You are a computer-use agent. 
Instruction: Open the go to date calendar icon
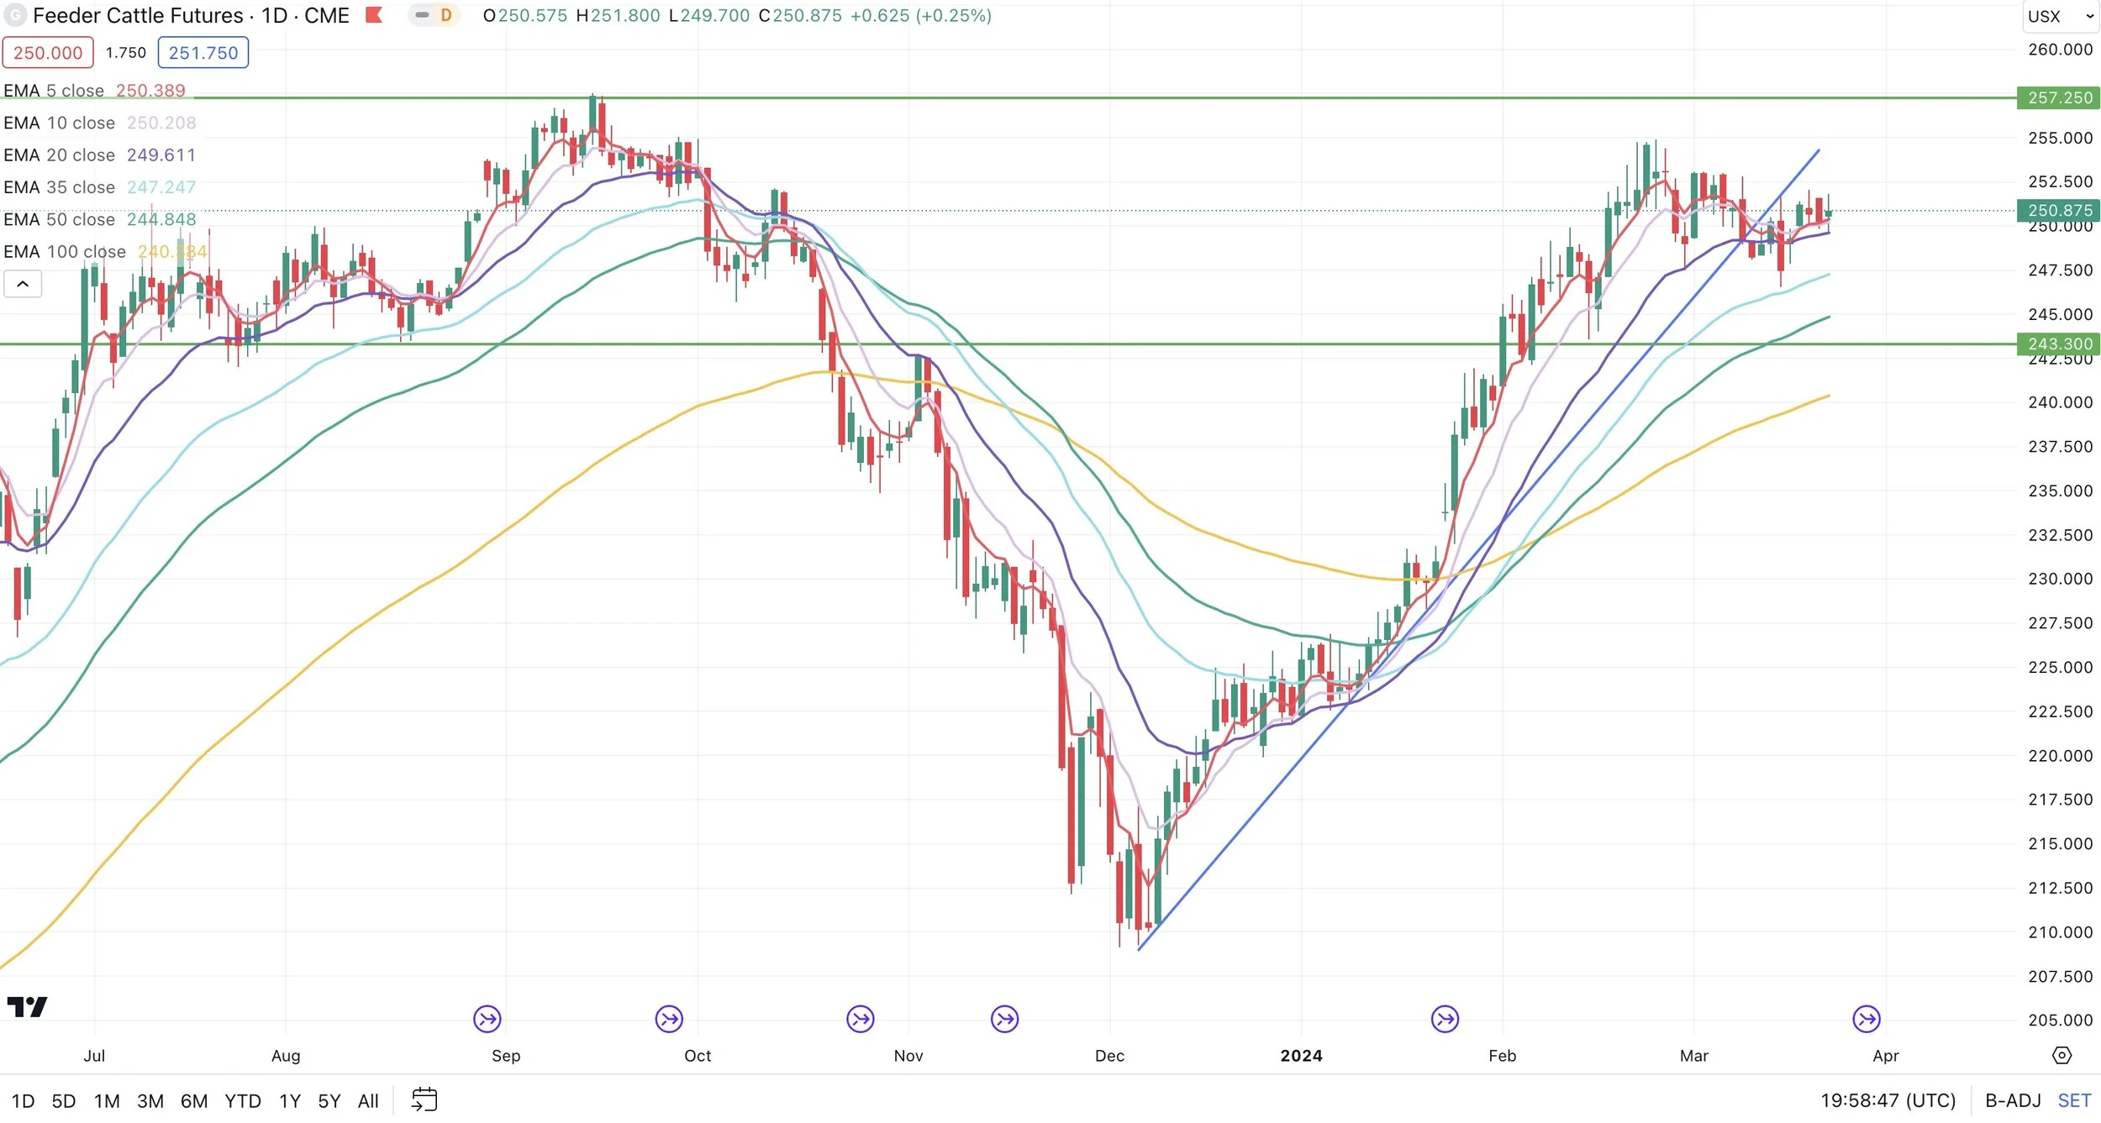[x=424, y=1099]
